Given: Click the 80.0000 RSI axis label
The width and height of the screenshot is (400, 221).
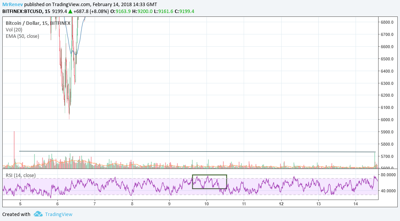Looking at the screenshot, I should (388, 175).
